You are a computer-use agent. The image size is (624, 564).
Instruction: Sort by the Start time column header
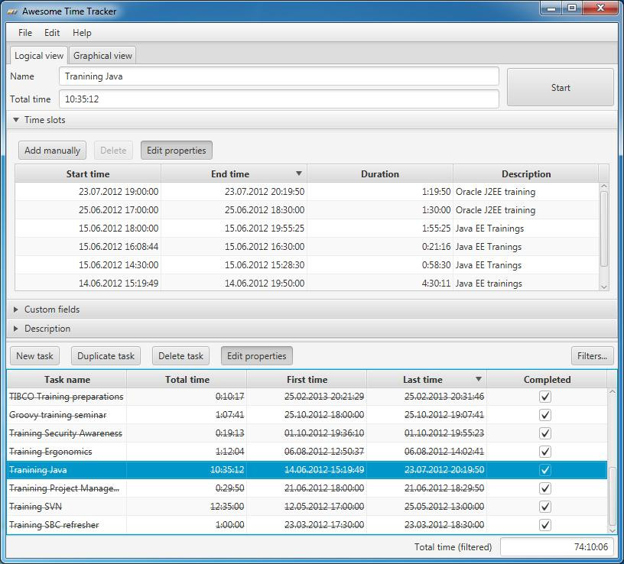click(x=88, y=173)
